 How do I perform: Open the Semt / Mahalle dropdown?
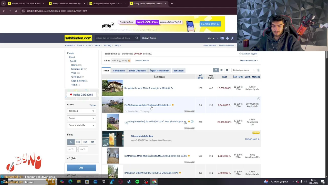[81, 125]
